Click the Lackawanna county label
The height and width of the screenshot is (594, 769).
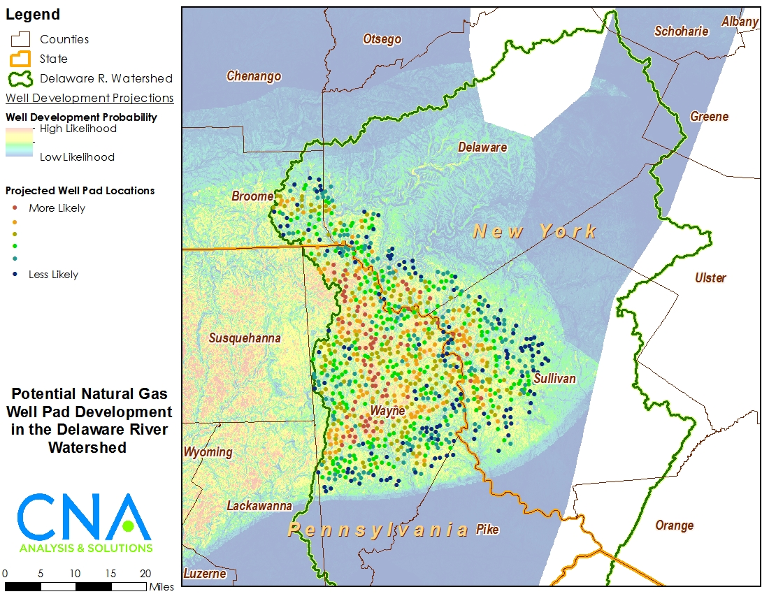pos(259,506)
